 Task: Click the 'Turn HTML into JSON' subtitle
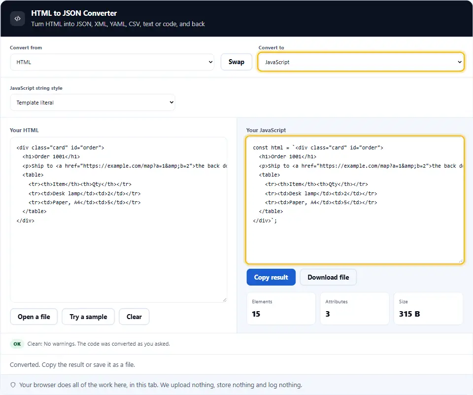pos(118,24)
